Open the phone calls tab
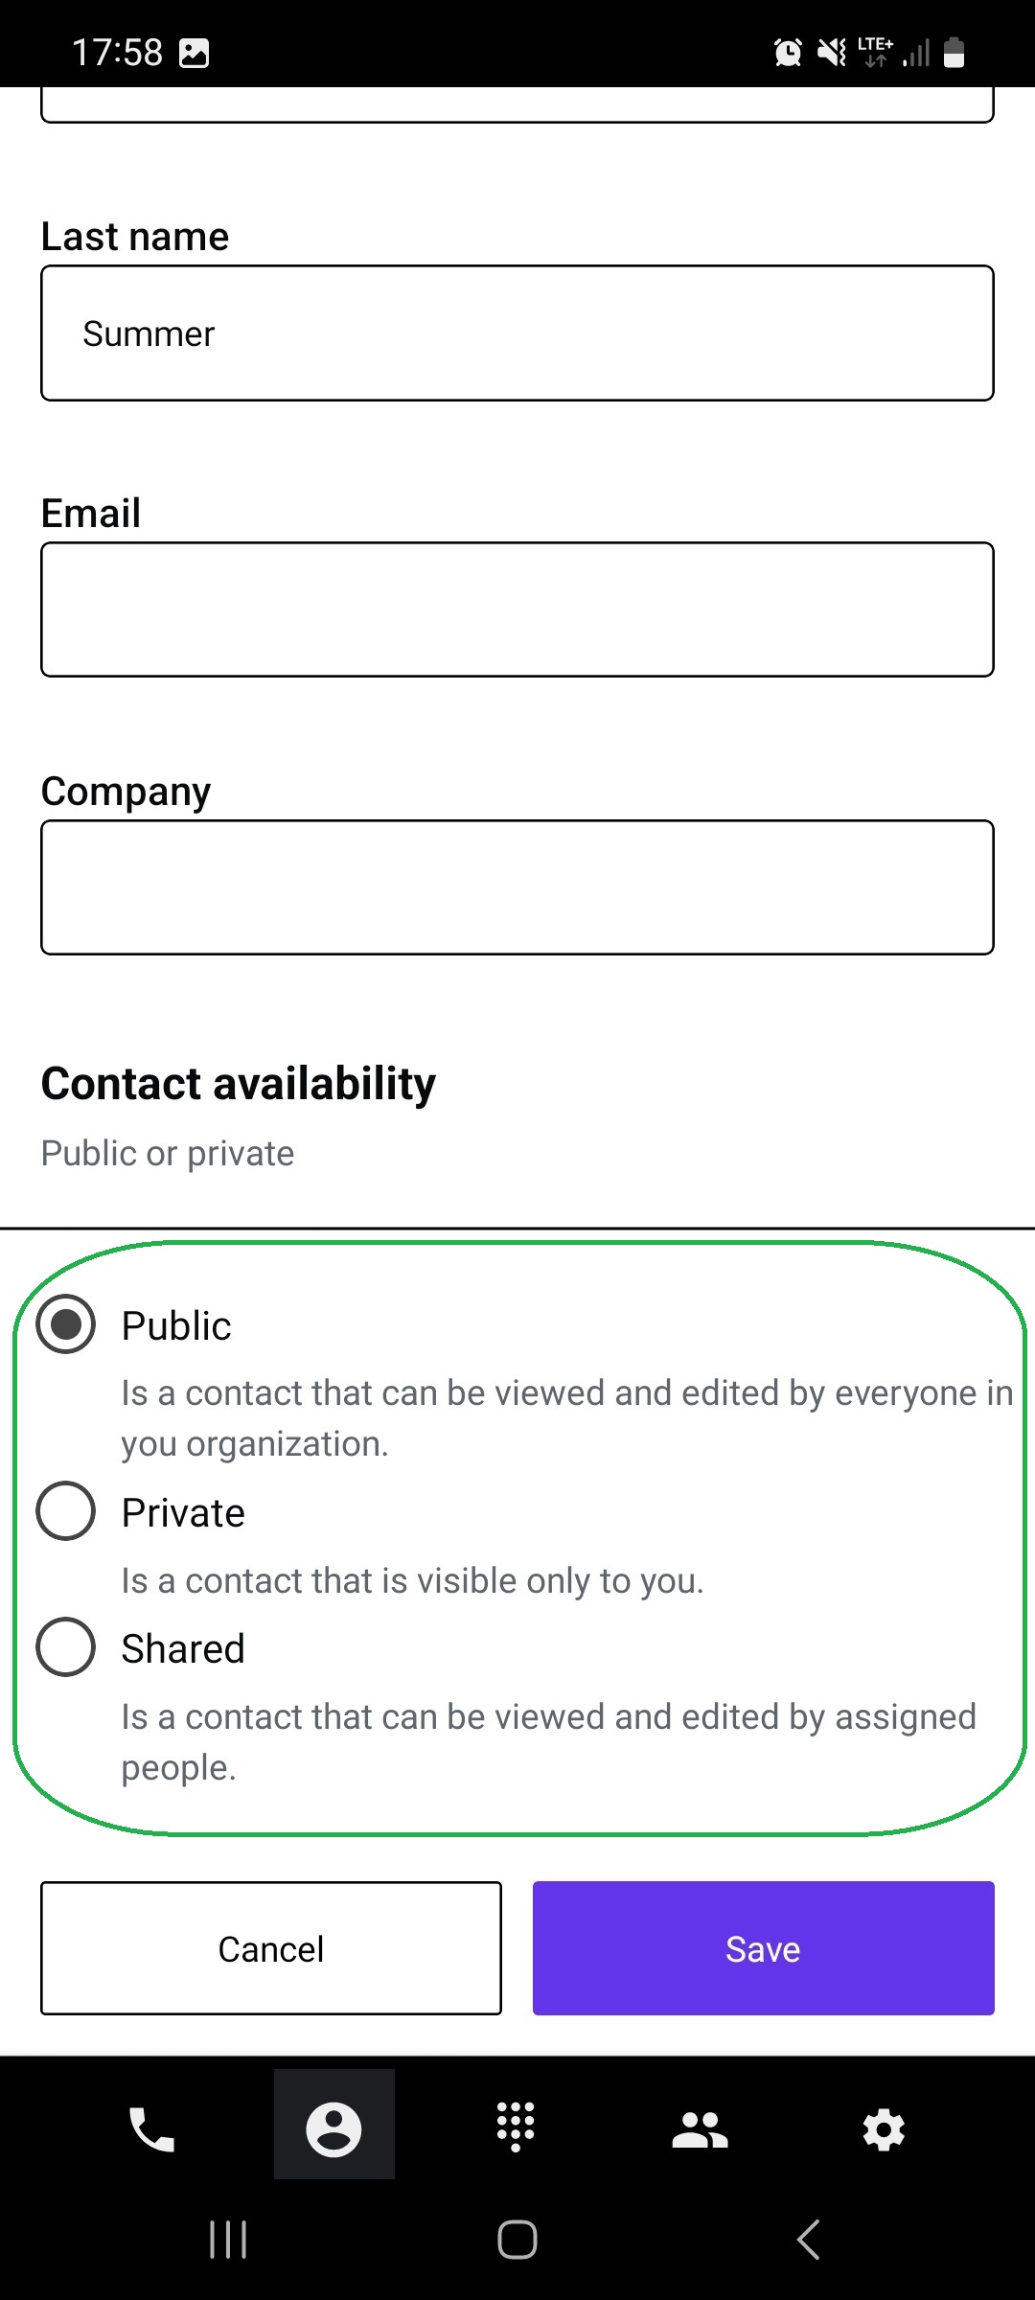The height and width of the screenshot is (2300, 1035). (151, 2129)
